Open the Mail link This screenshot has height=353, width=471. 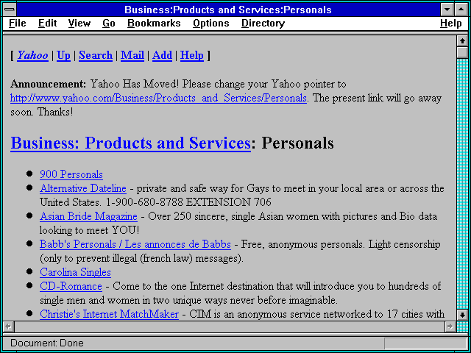(x=132, y=56)
